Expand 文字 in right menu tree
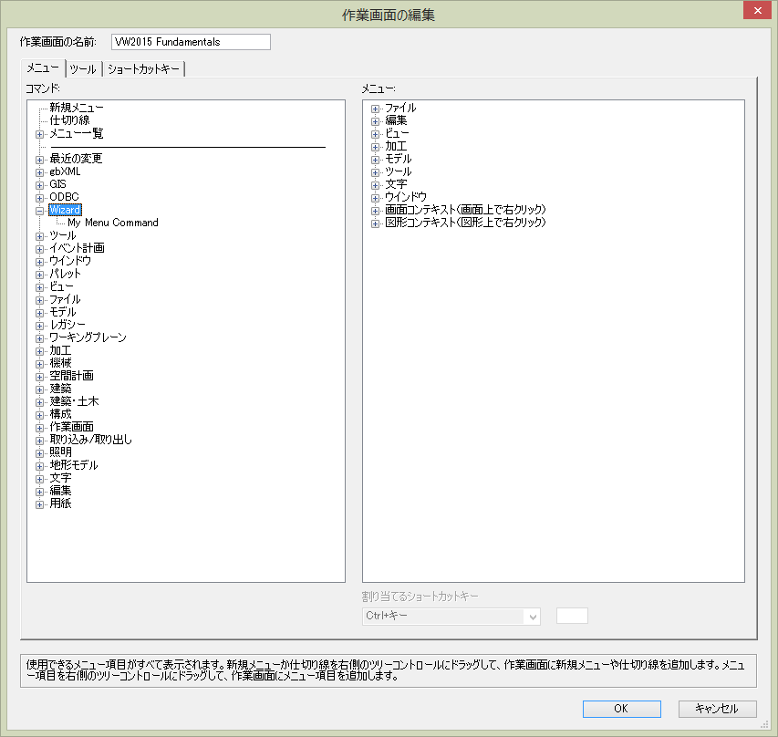This screenshot has height=737, width=778. (x=375, y=184)
